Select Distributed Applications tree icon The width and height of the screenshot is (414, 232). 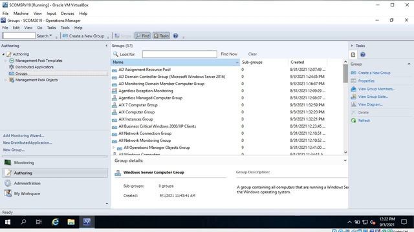pos(12,67)
